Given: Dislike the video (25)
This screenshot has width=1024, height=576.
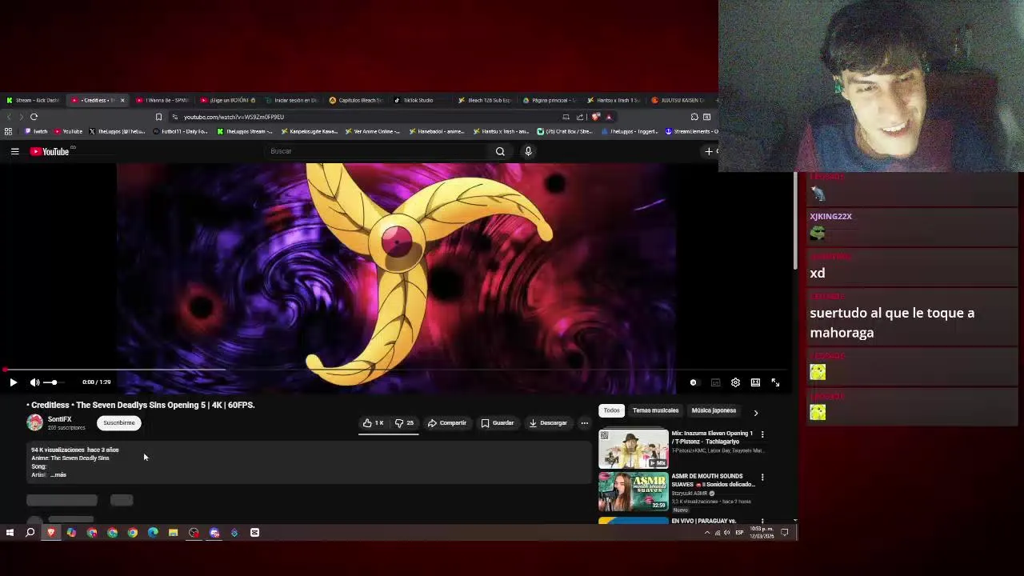Looking at the screenshot, I should [x=404, y=422].
